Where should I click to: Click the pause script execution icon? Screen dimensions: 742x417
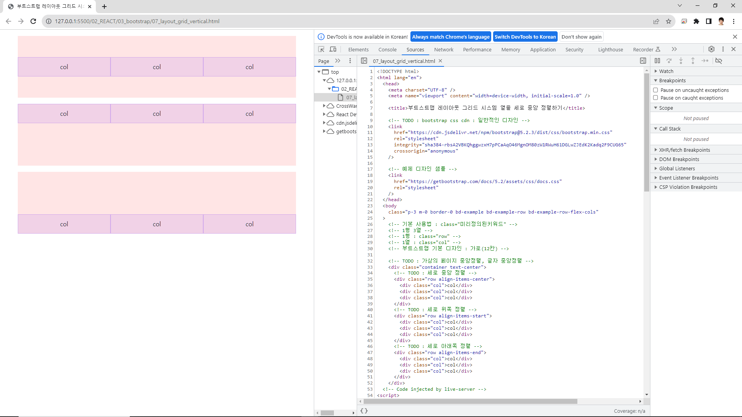click(x=657, y=61)
